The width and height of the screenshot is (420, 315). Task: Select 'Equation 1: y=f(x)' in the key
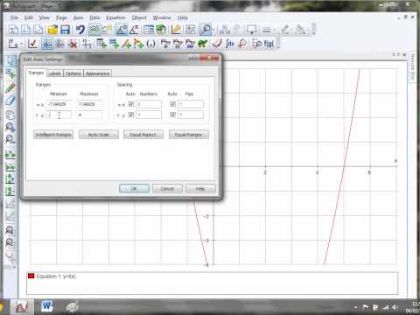56,276
